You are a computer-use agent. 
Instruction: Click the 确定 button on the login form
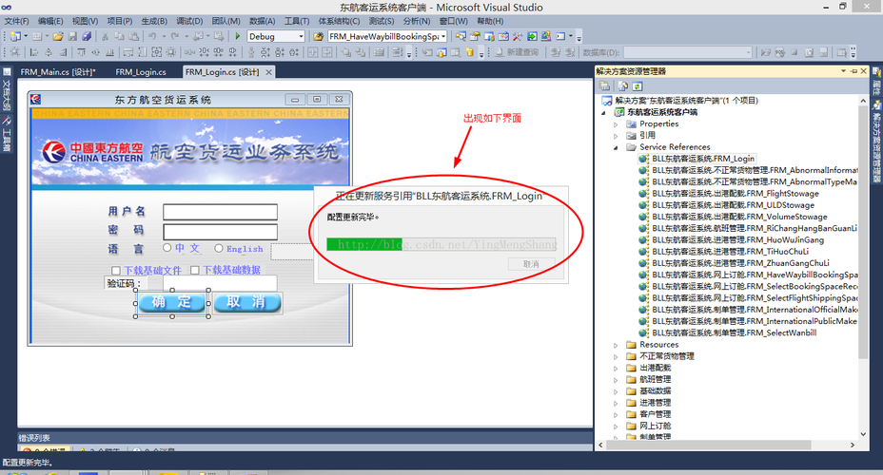click(x=172, y=302)
